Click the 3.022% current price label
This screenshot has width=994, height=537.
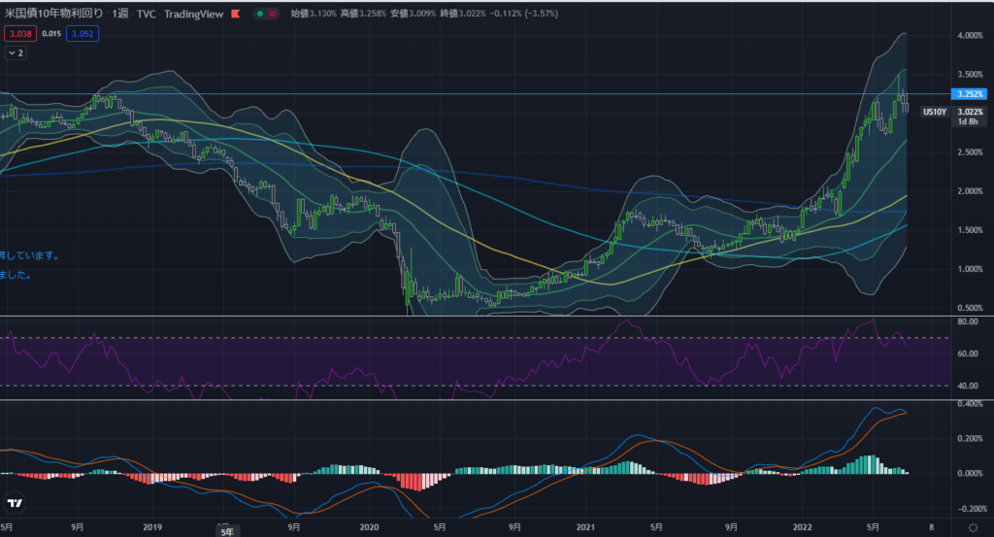point(970,112)
